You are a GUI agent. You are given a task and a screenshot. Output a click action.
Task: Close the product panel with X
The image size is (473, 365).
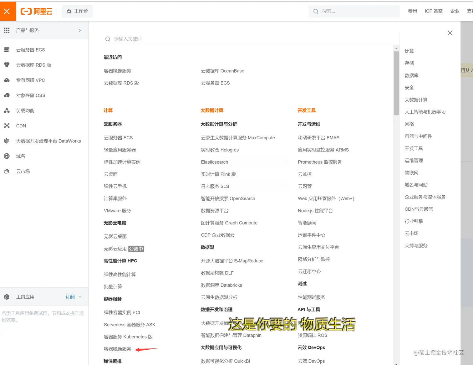(x=450, y=33)
